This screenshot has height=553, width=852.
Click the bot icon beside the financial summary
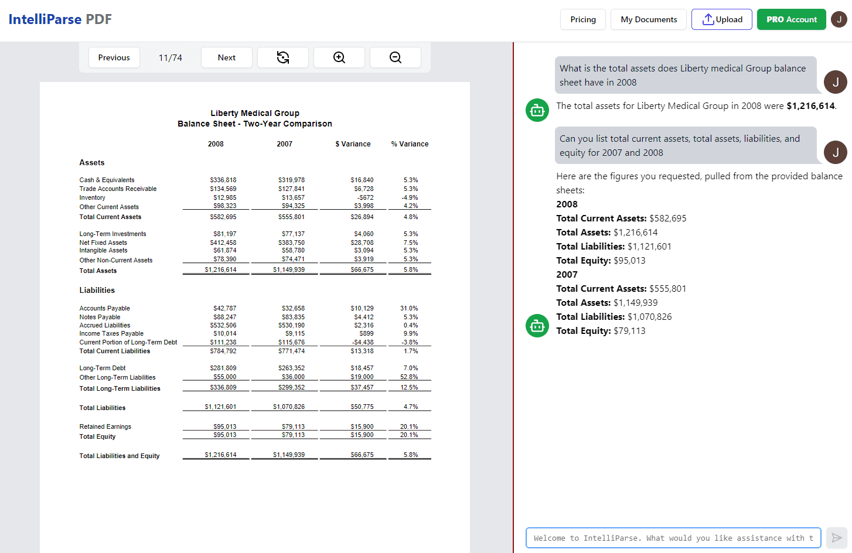[537, 326]
